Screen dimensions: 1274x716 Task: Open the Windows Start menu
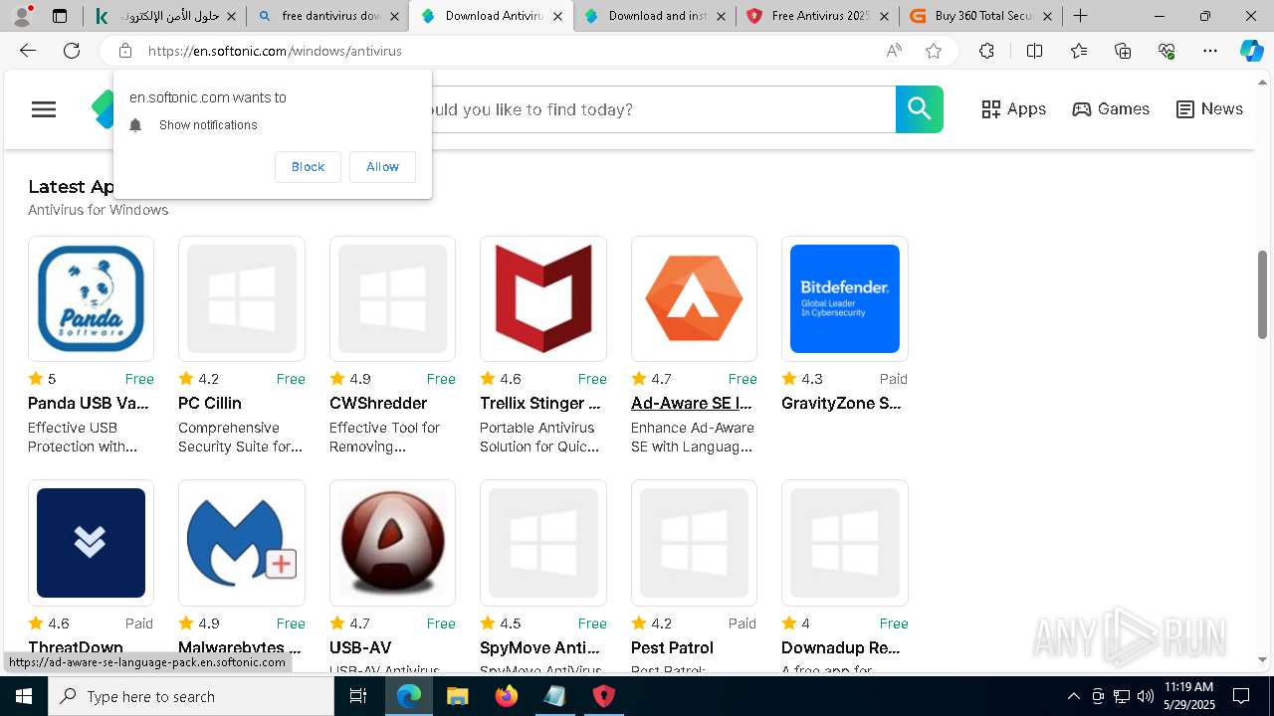(24, 696)
